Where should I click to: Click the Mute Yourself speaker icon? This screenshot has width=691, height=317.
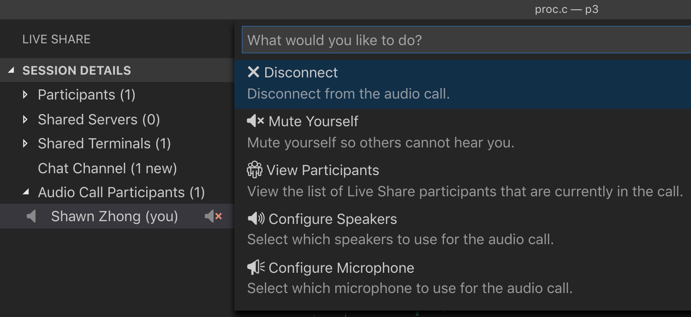pyautogui.click(x=256, y=121)
